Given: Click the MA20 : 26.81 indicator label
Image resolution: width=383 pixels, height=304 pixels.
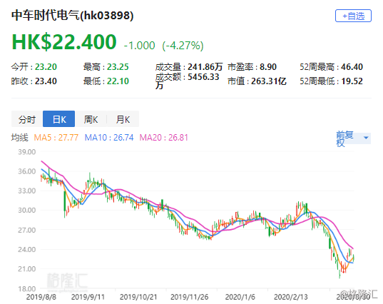Looking at the screenshot, I should [164, 138].
